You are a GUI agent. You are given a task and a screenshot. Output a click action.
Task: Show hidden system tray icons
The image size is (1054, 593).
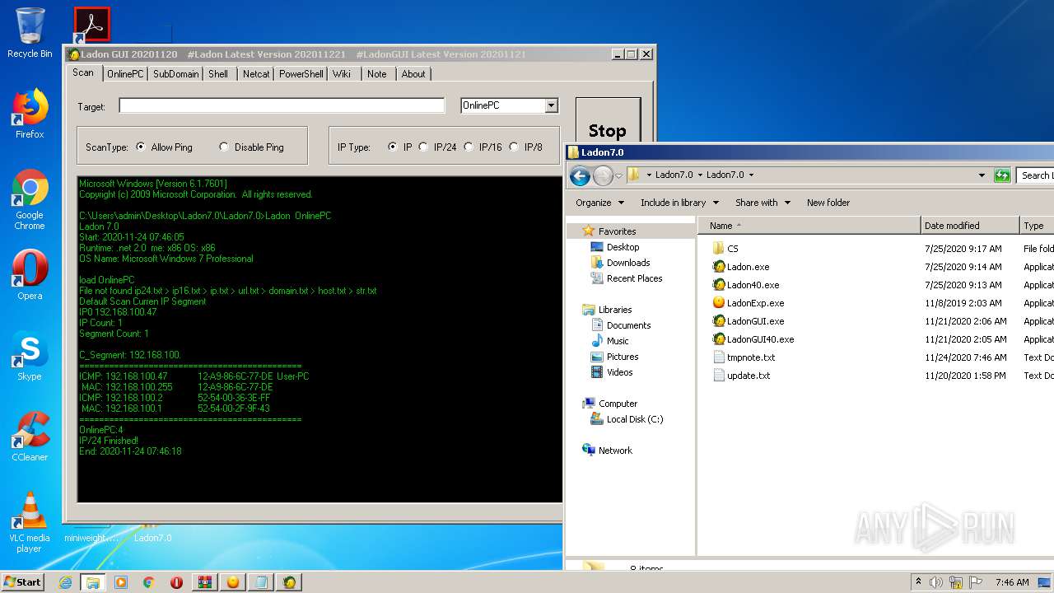click(918, 582)
